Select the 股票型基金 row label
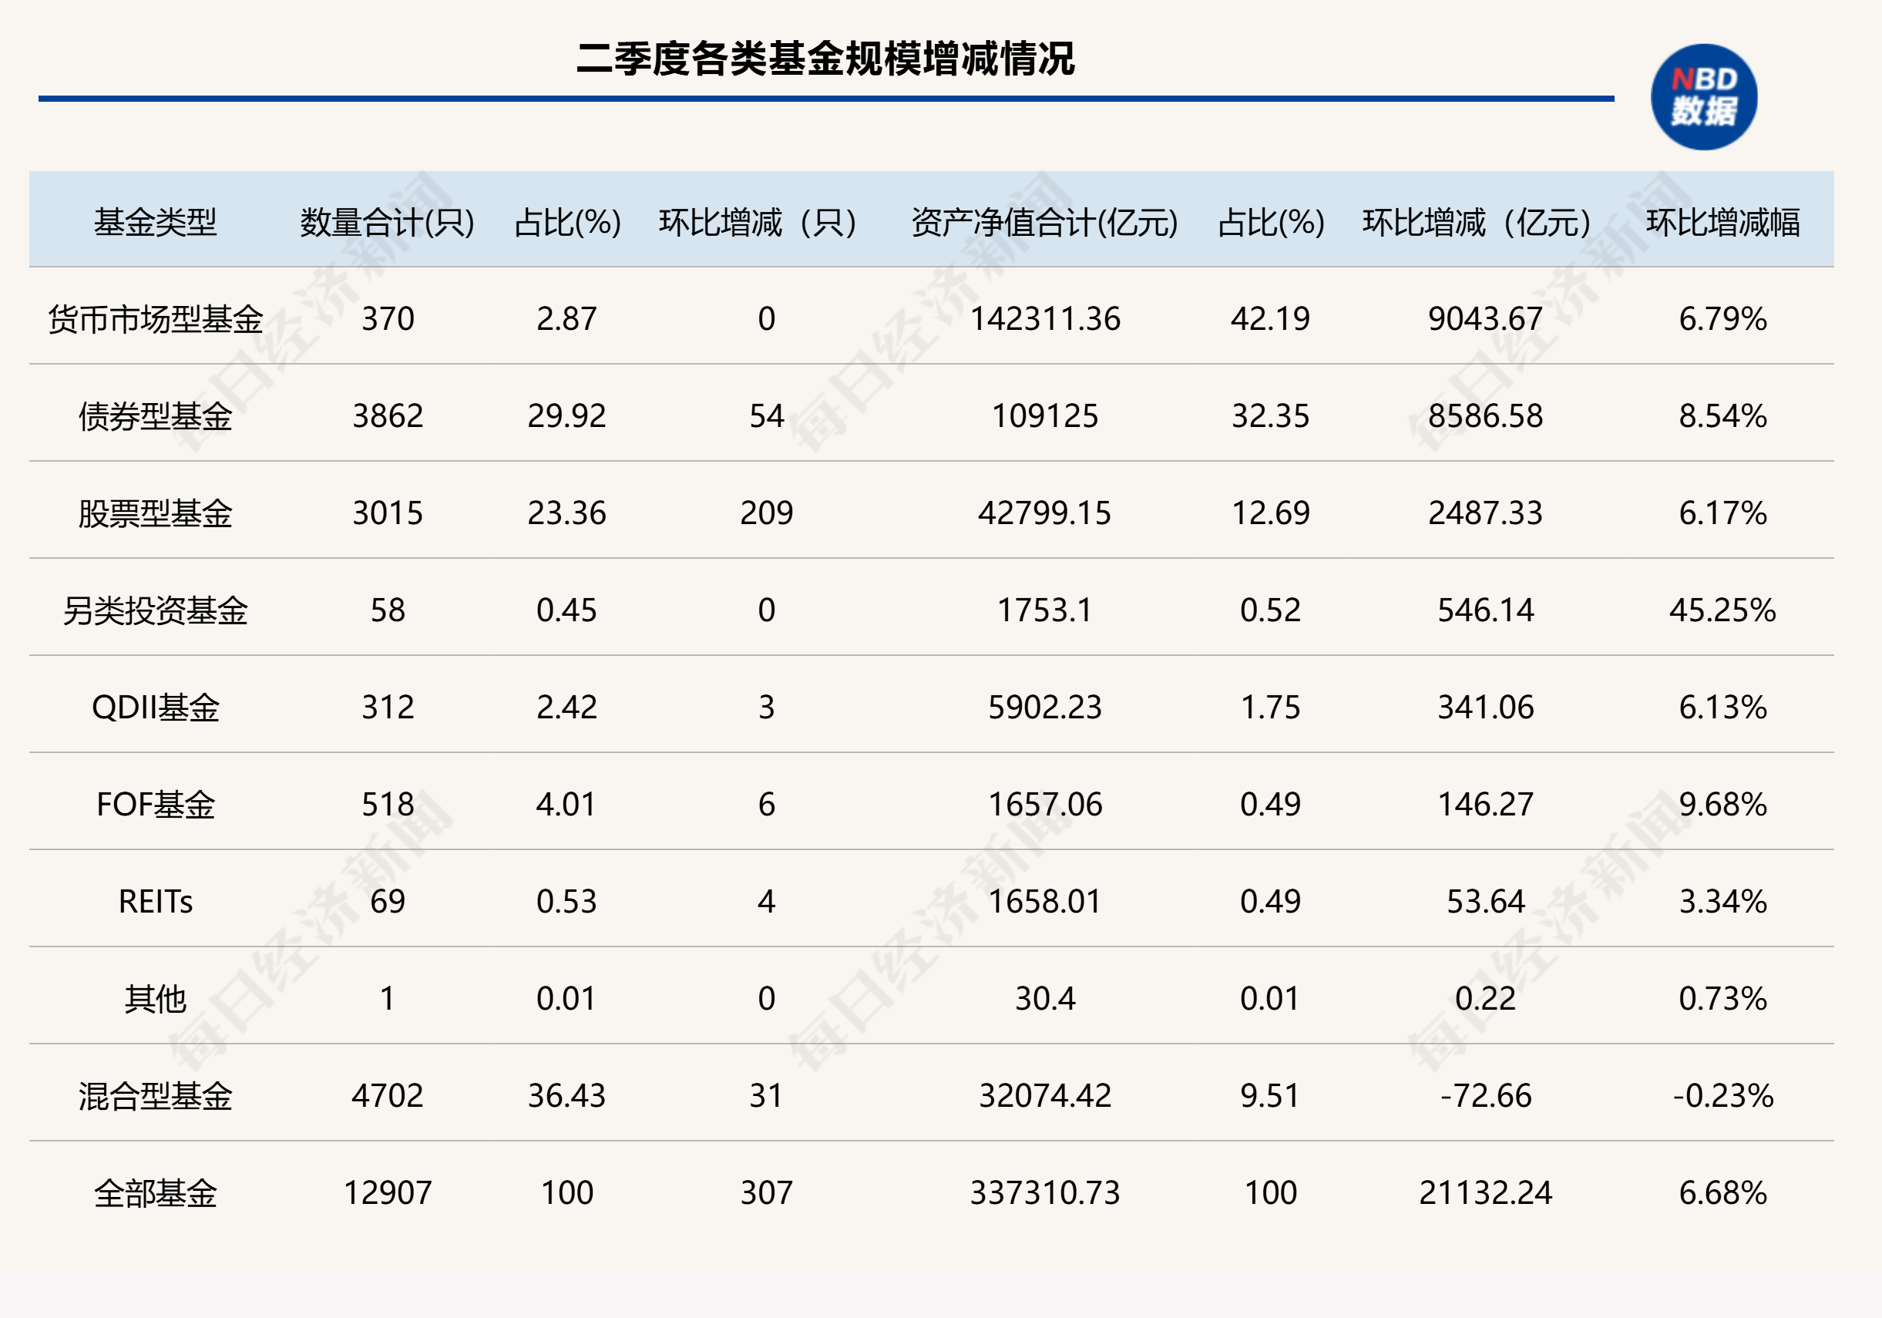This screenshot has height=1318, width=1882. (155, 513)
